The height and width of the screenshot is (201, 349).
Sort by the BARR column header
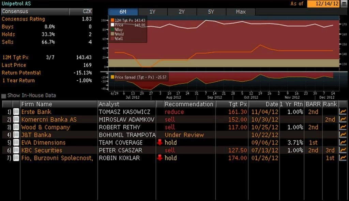click(313, 104)
